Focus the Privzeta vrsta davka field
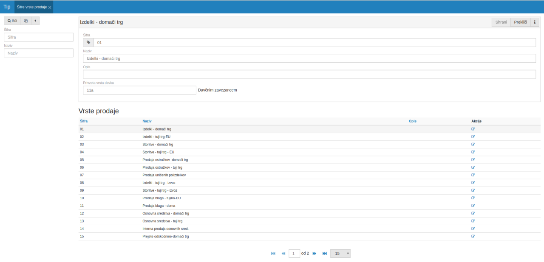This screenshot has height=262, width=544. (x=139, y=90)
